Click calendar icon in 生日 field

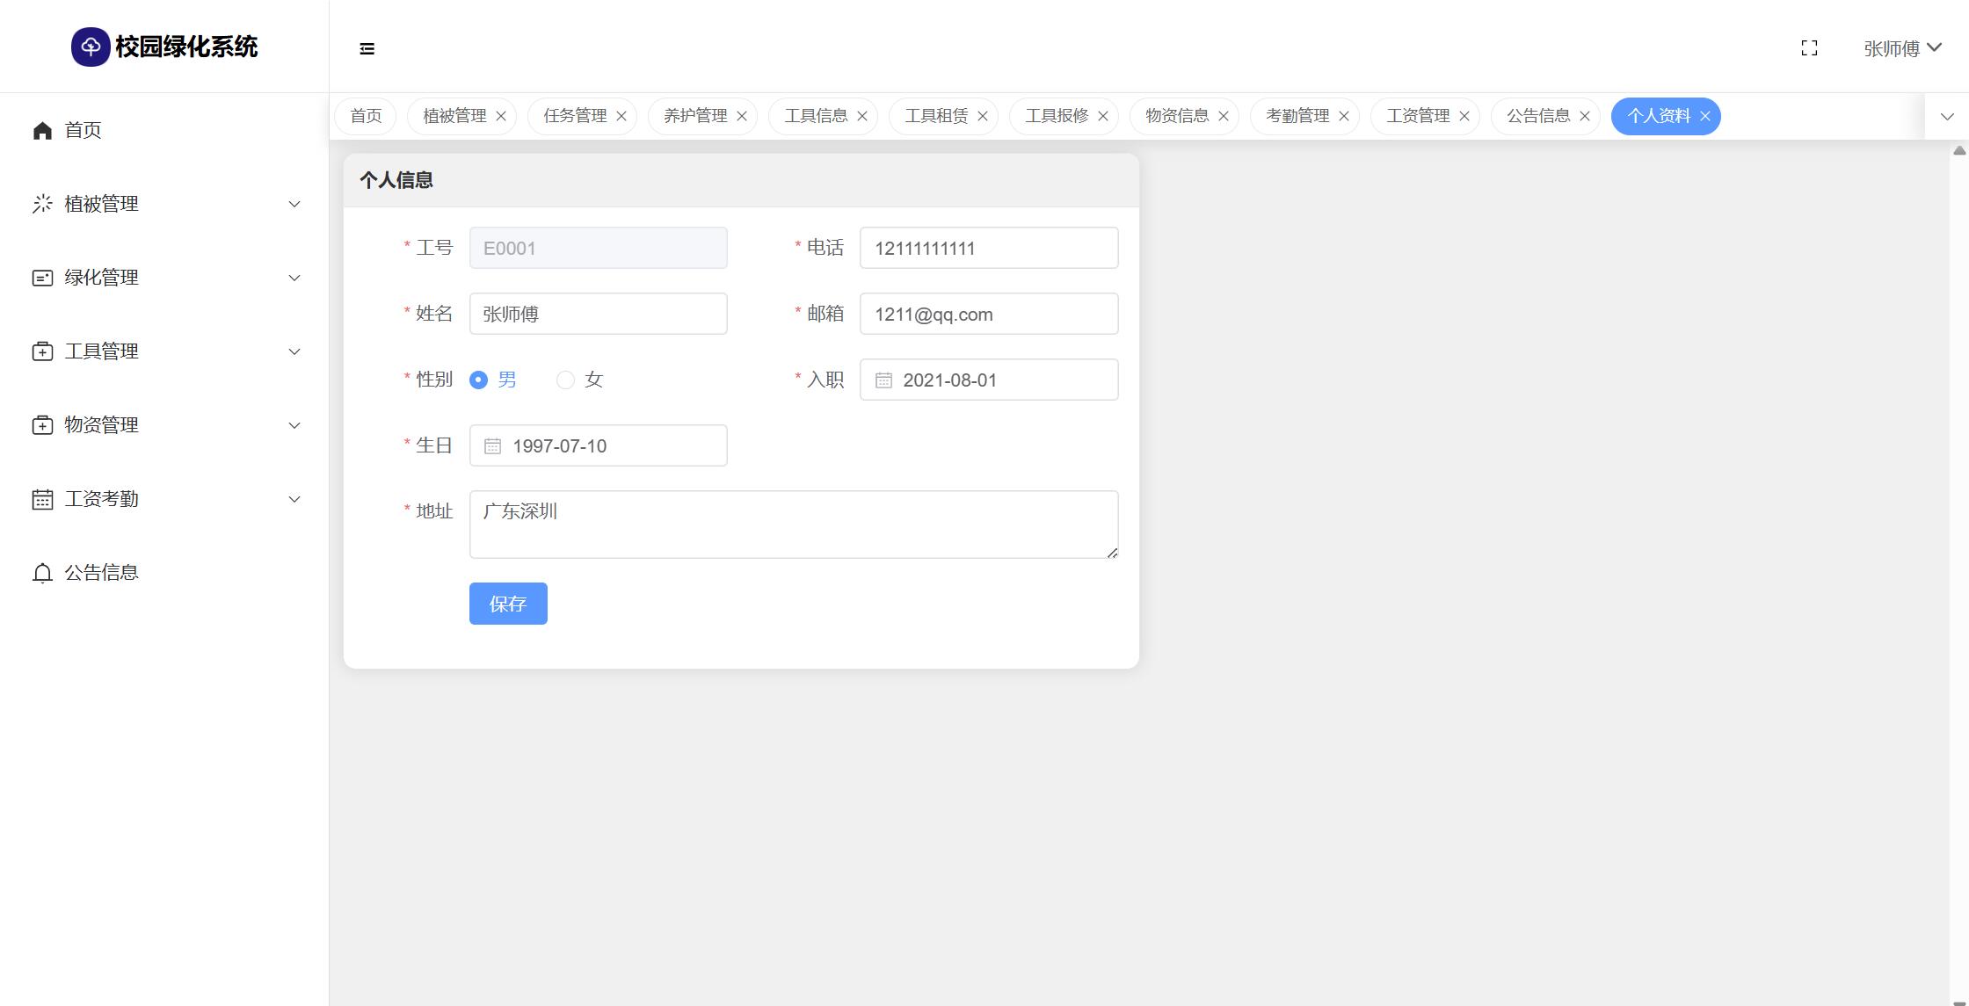click(x=493, y=446)
